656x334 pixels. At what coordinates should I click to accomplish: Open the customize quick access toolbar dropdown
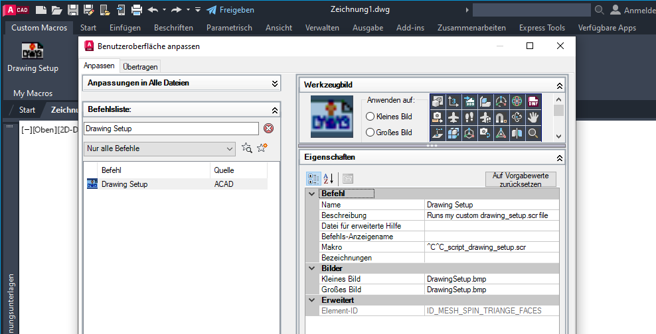click(198, 9)
